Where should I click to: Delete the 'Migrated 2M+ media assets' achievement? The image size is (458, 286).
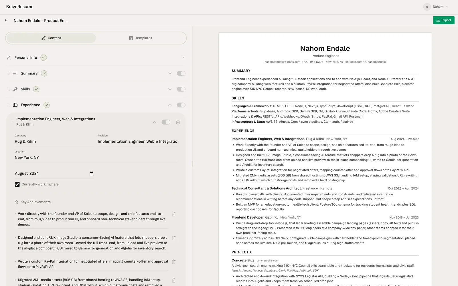coord(173,280)
